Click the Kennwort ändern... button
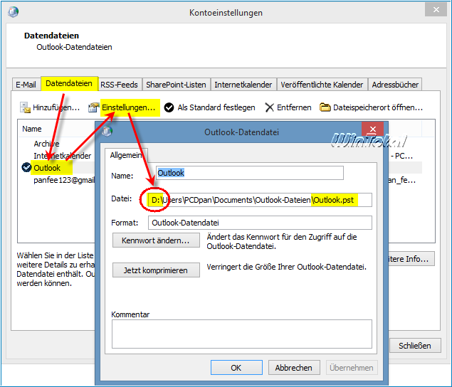Screen dimensions: 452x387 [156, 240]
